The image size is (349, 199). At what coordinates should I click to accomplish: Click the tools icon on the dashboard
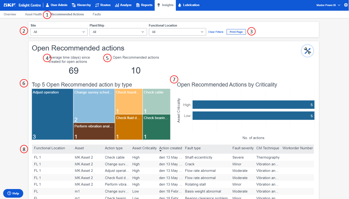point(307,51)
